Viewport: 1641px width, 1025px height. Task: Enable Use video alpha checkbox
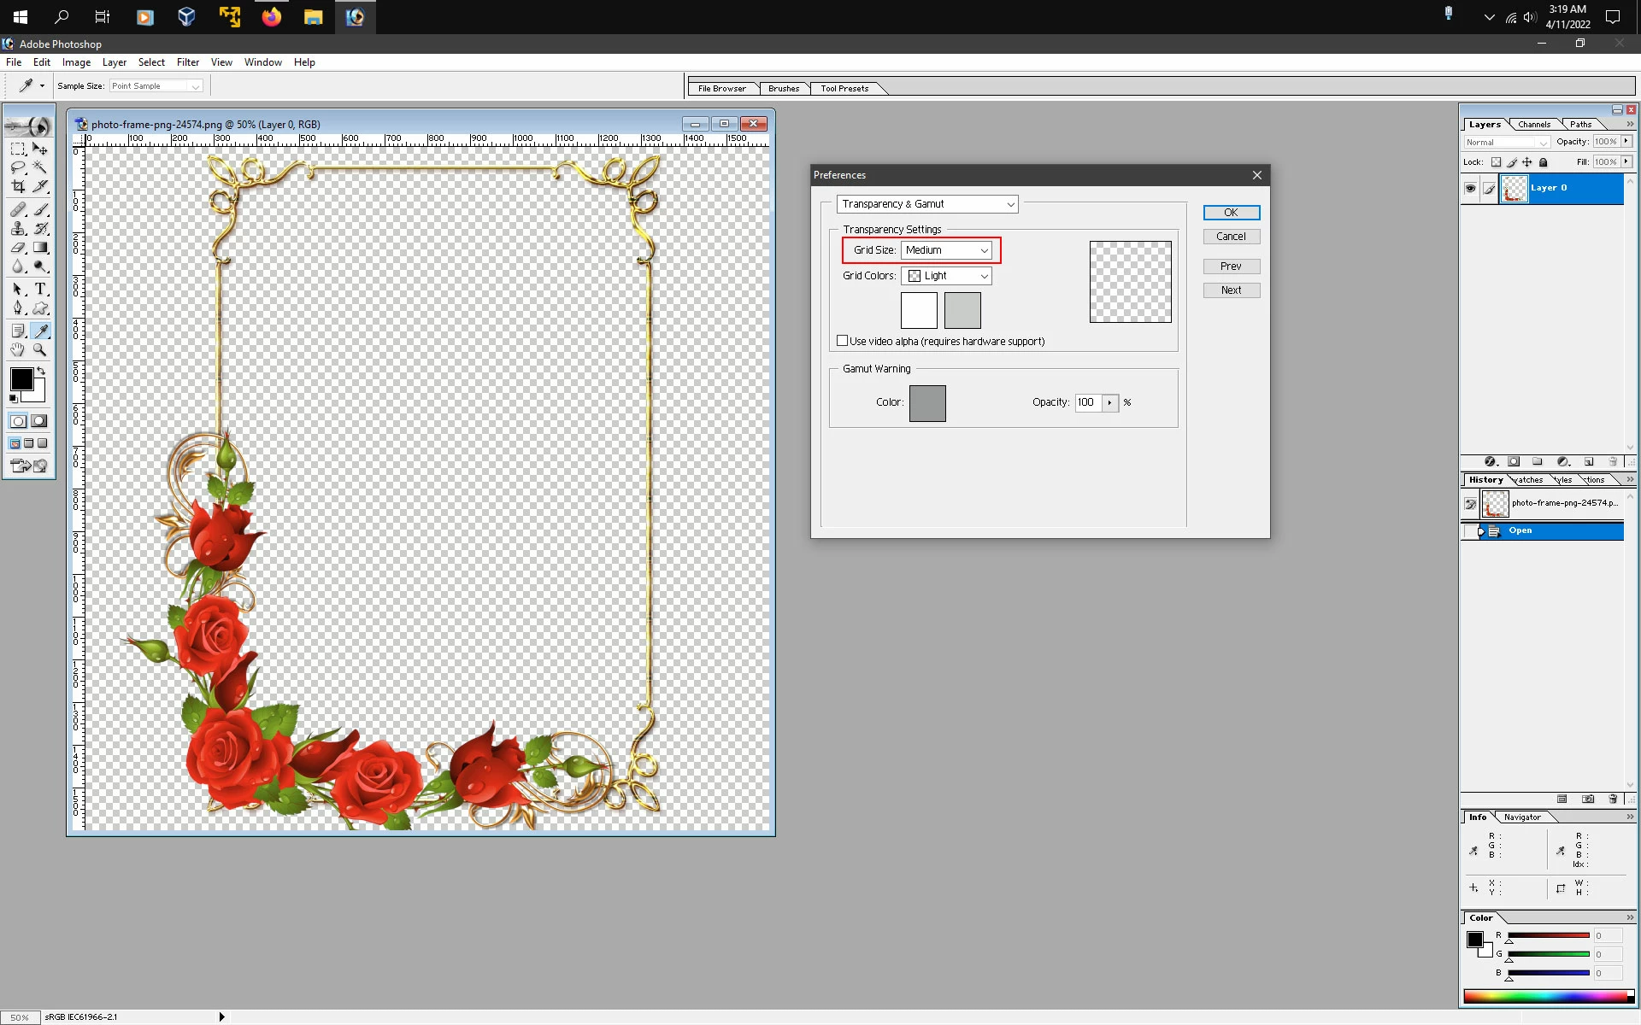(x=843, y=341)
